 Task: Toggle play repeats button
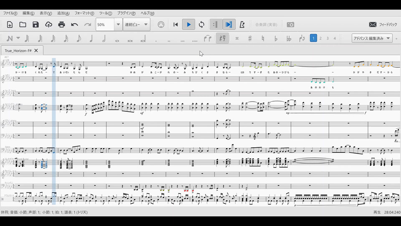[x=216, y=25]
